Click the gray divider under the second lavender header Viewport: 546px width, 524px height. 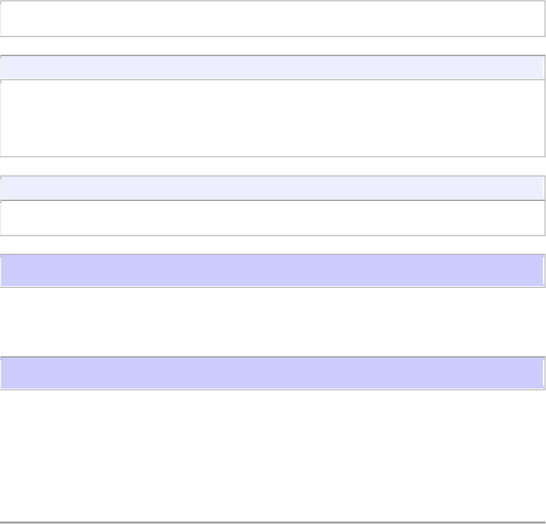coord(273,200)
